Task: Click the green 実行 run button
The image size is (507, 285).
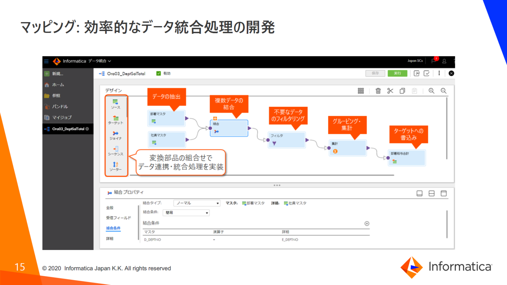Action: point(397,73)
